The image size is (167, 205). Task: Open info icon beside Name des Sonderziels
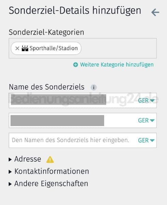tap(94, 87)
